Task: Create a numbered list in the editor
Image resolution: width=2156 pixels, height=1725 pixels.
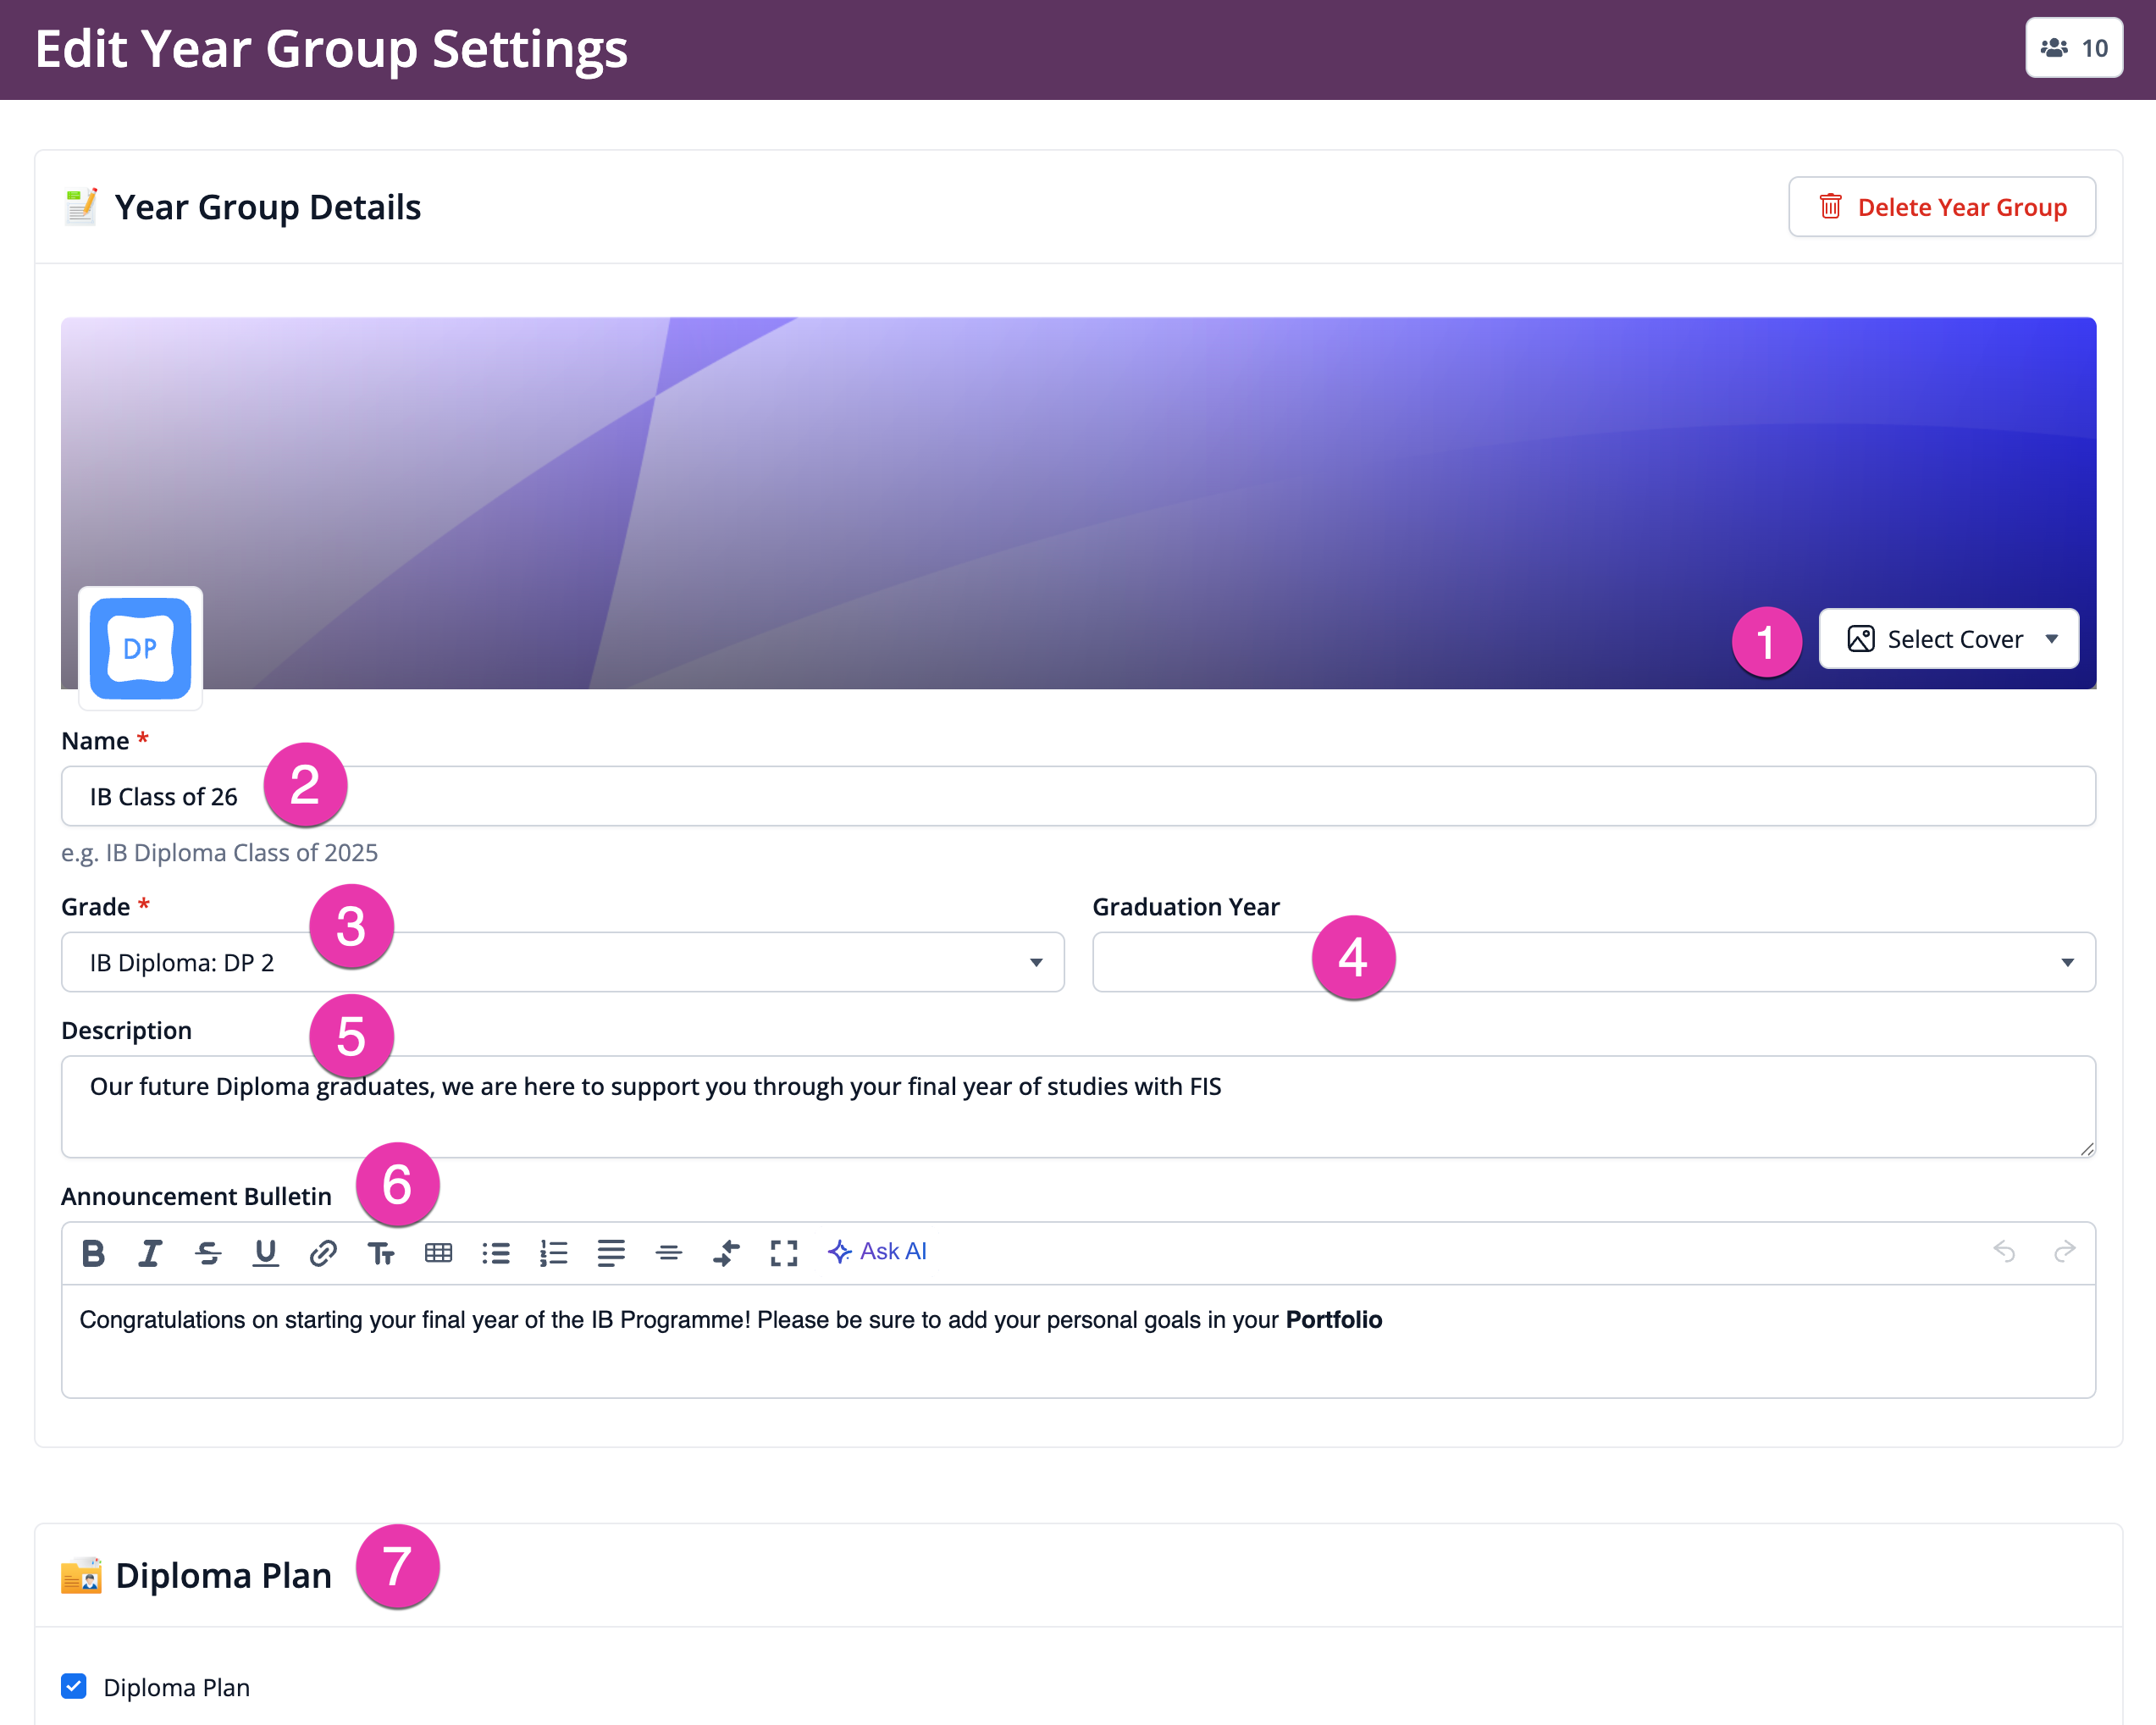Action: (x=553, y=1252)
